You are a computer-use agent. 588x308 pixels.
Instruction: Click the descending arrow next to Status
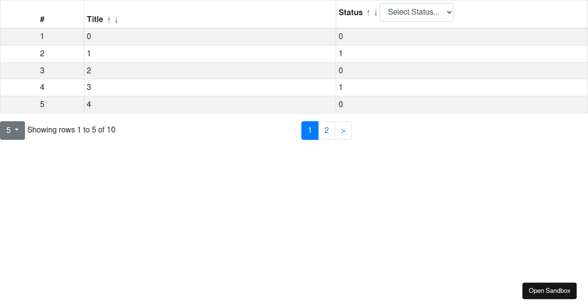pyautogui.click(x=376, y=12)
